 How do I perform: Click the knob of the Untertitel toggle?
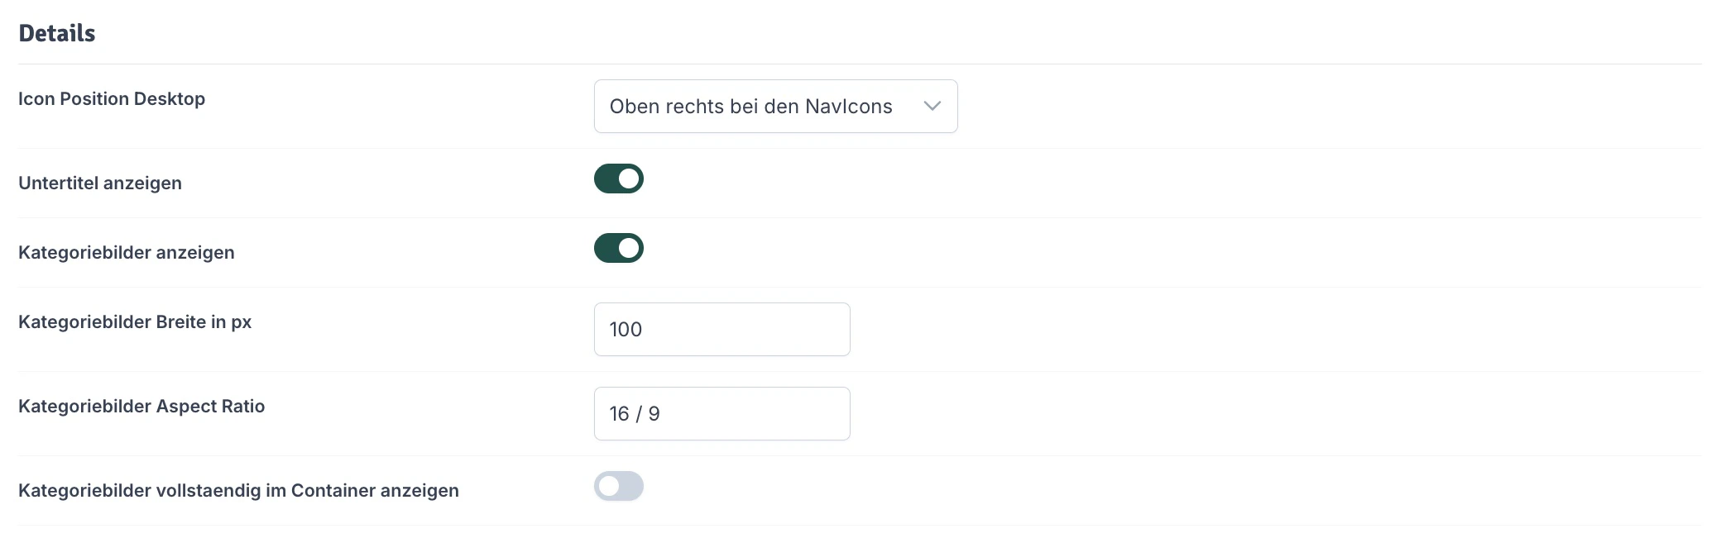628,179
